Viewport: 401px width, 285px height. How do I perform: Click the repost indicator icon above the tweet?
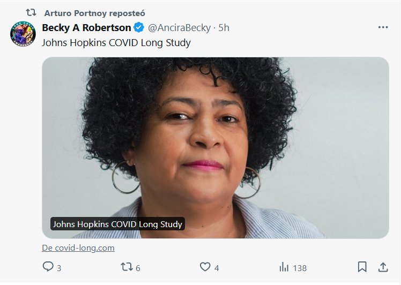31,12
